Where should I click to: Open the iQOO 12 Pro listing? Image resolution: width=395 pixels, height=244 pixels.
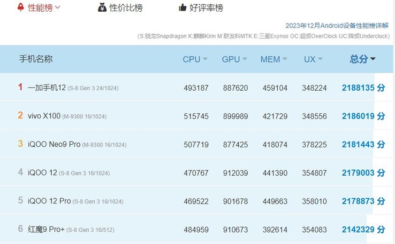tap(49, 201)
